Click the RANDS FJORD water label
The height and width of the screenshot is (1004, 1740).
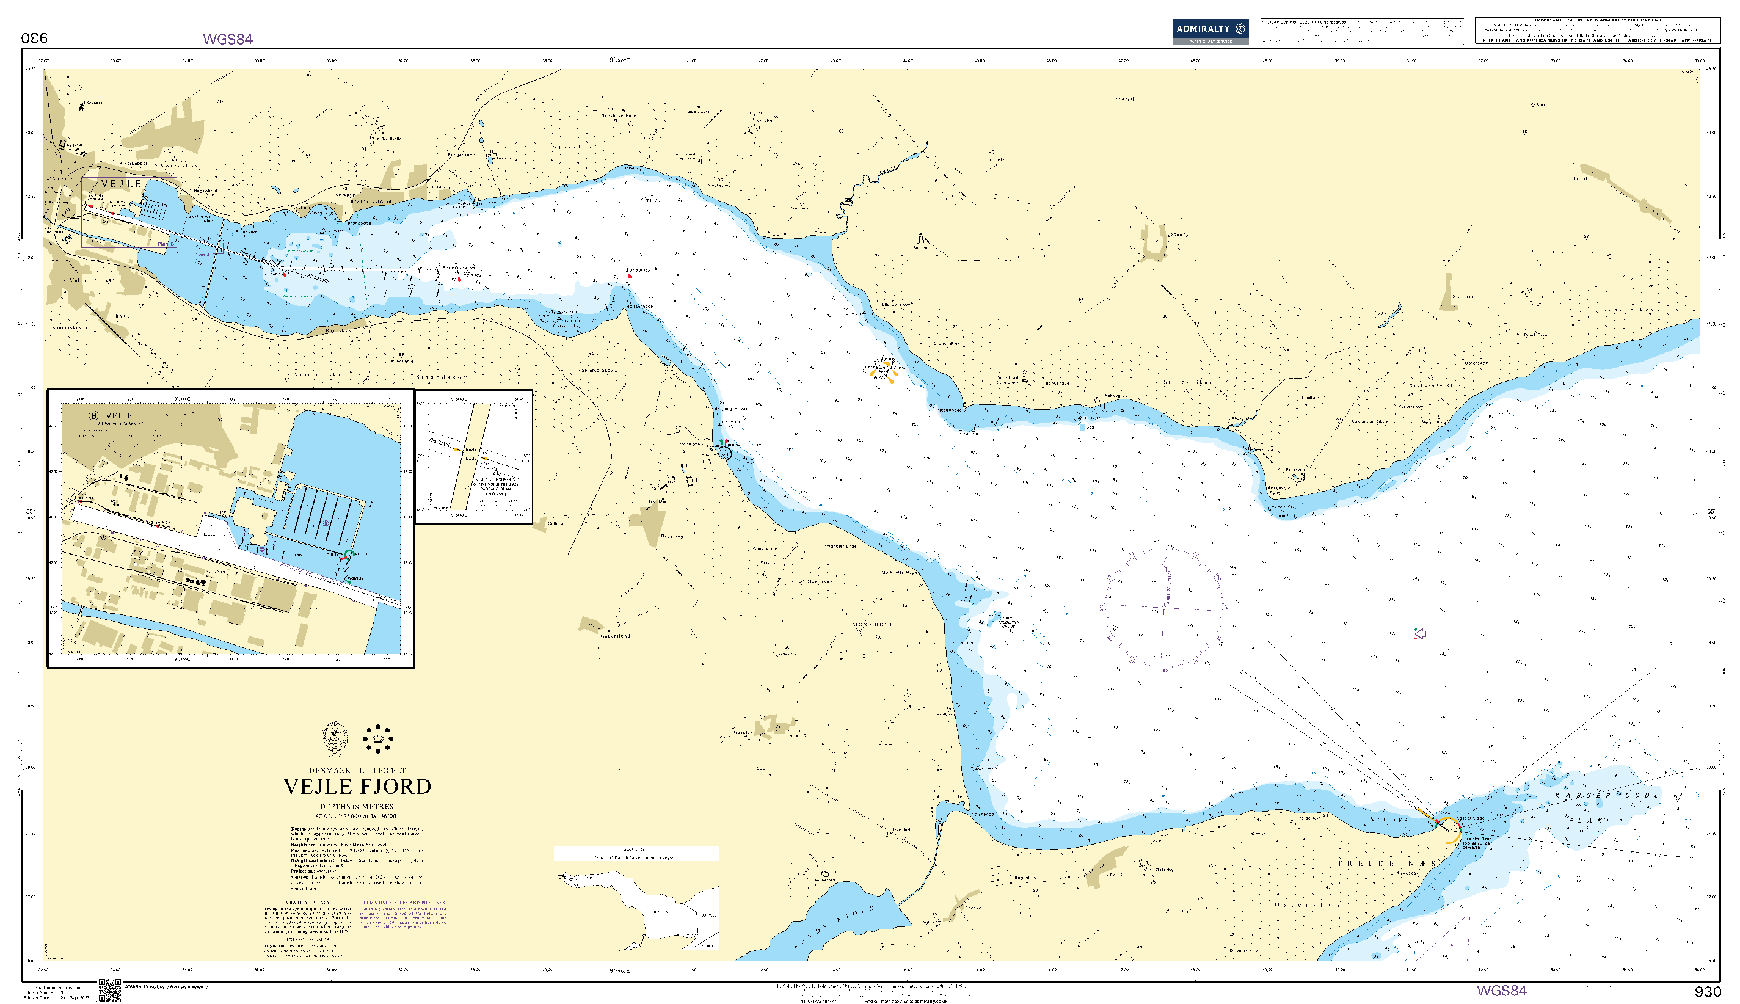point(835,927)
